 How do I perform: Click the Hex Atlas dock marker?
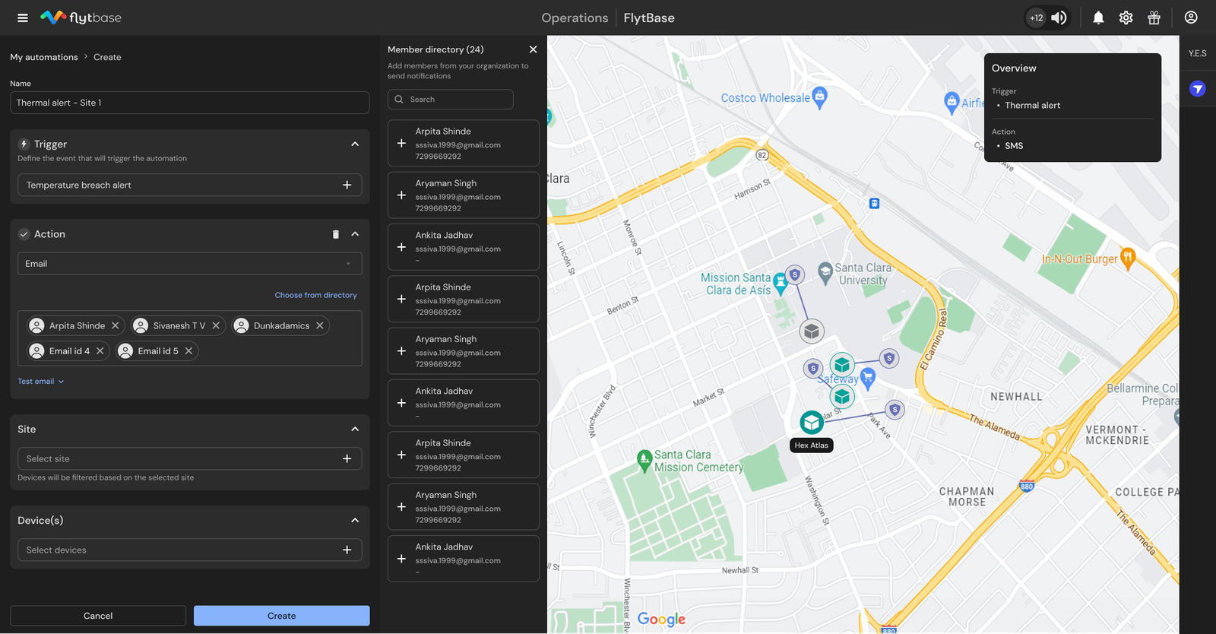pyautogui.click(x=812, y=422)
